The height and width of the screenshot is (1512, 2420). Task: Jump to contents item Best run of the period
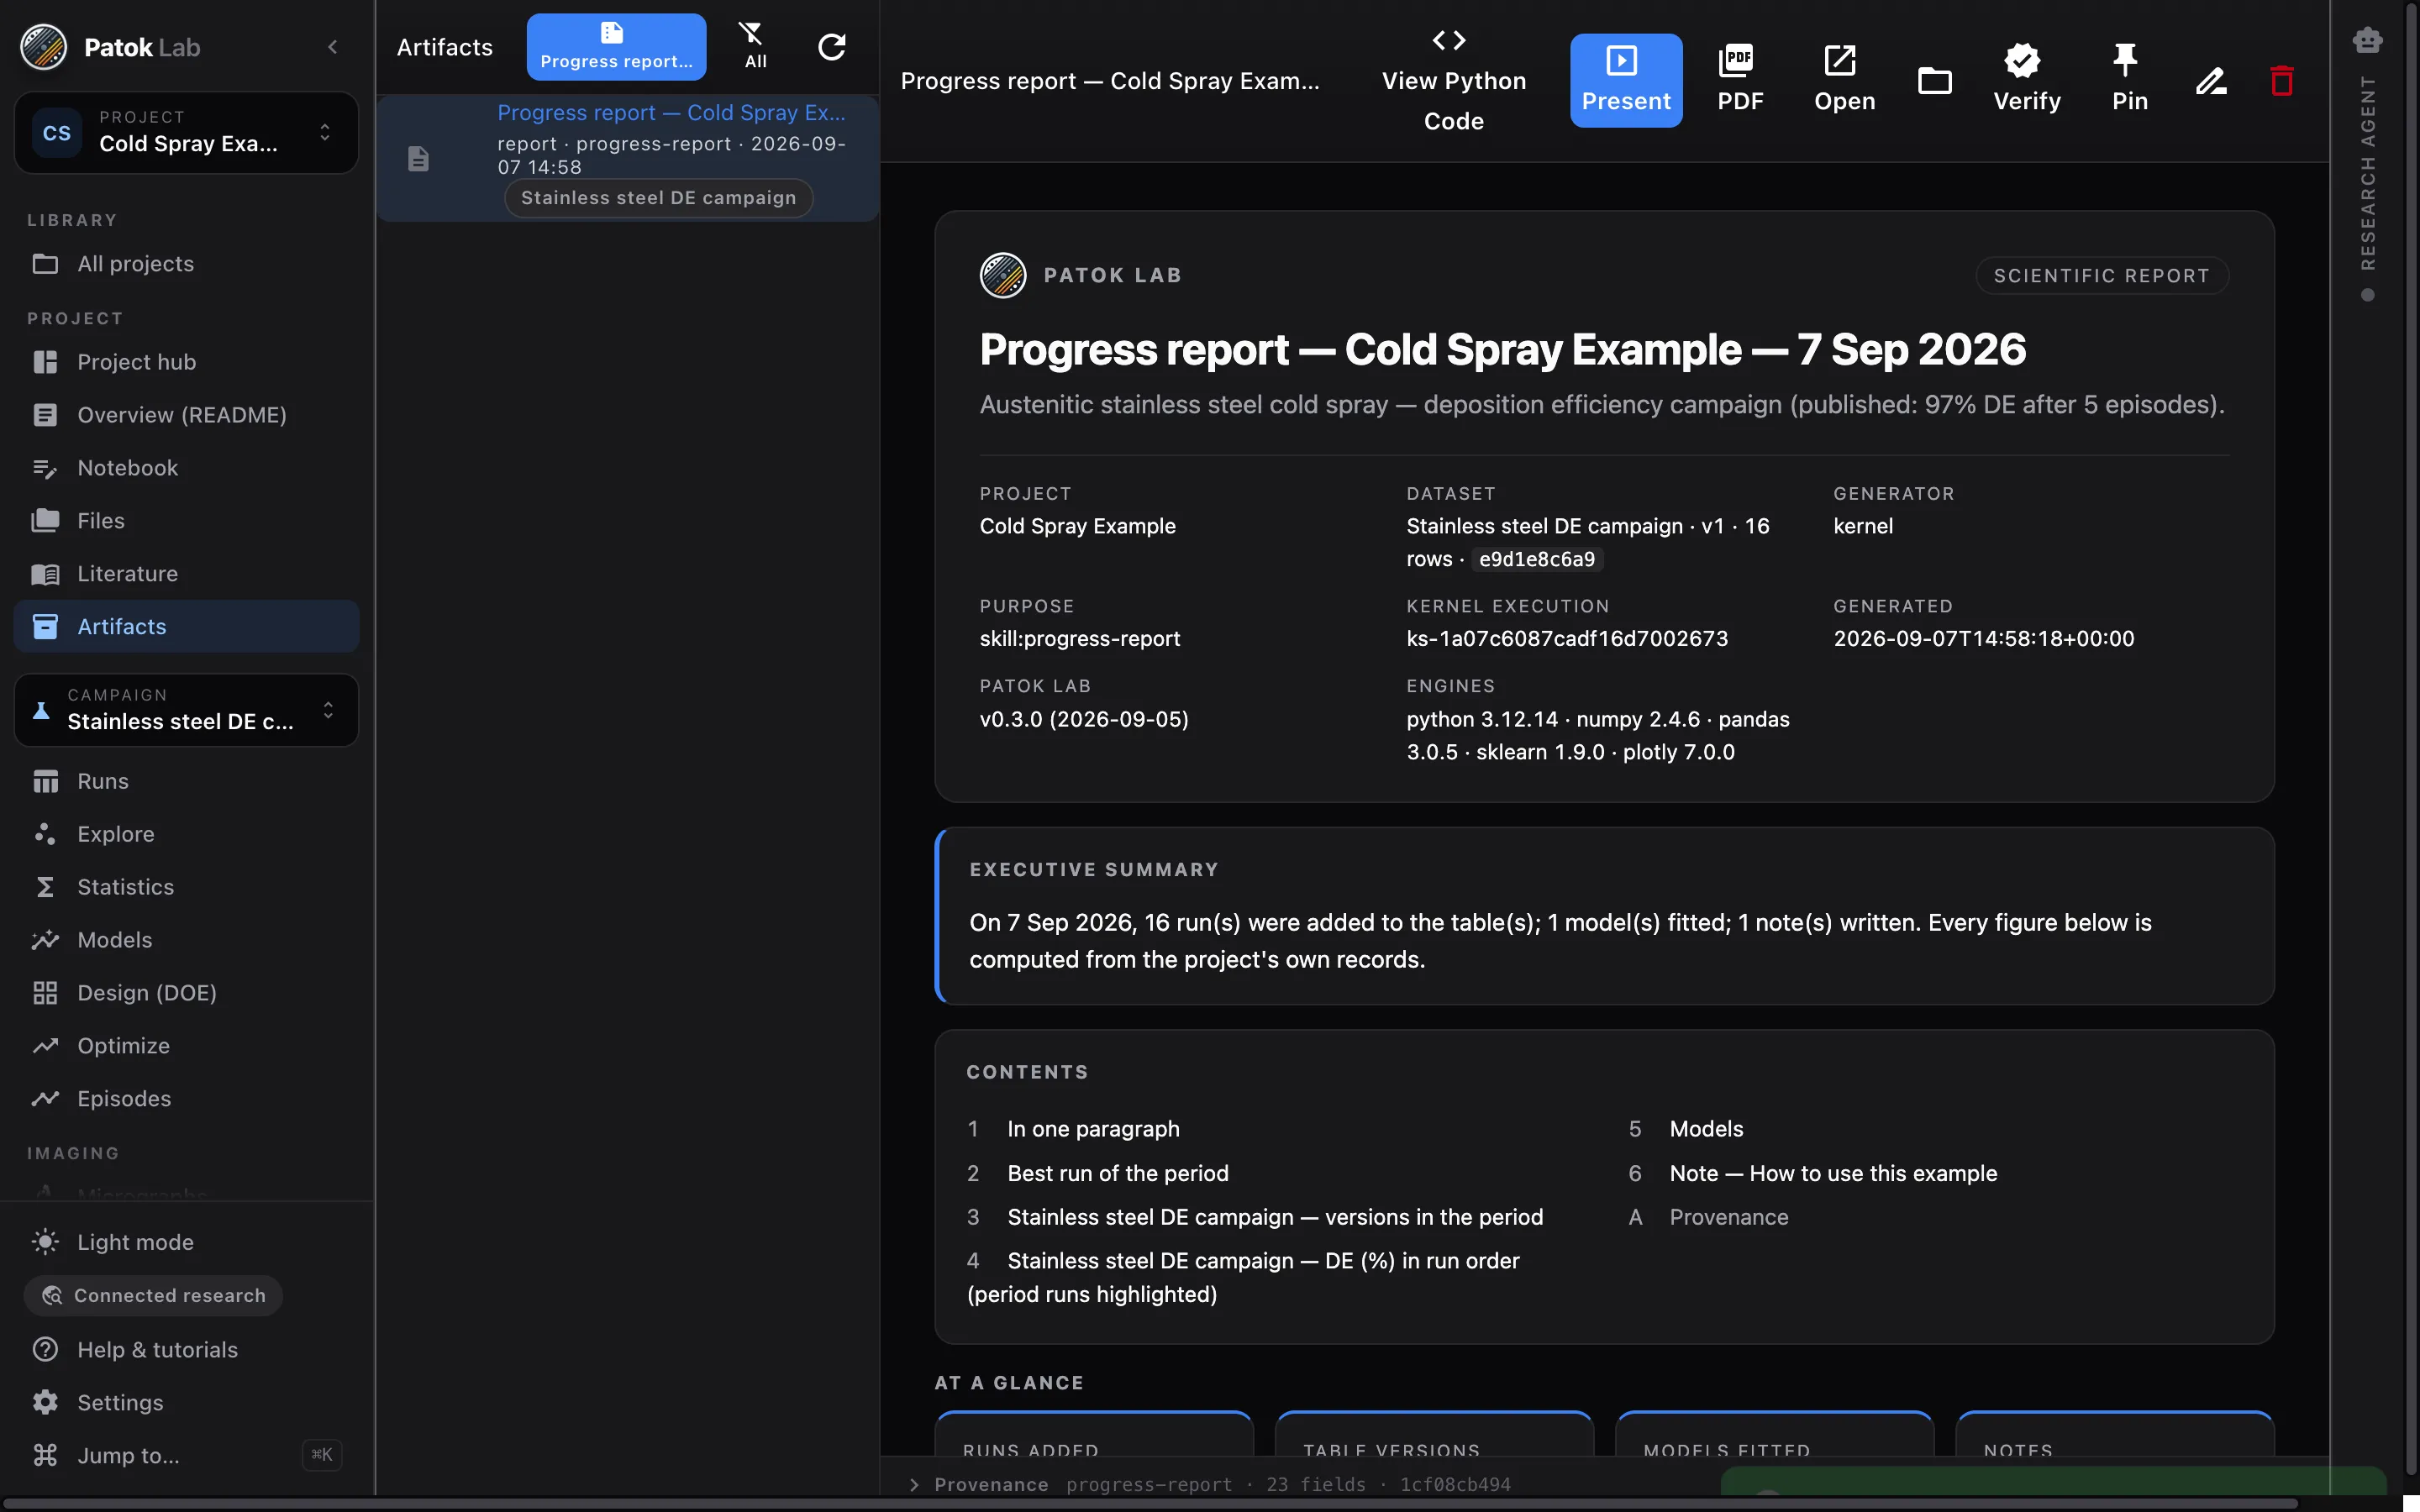tap(1117, 1173)
